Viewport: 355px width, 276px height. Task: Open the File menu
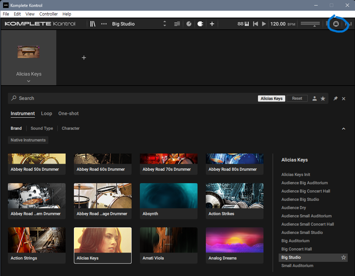coord(6,14)
